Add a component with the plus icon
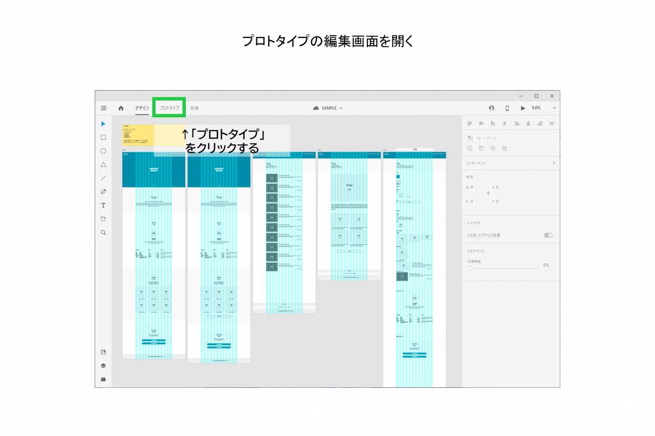This screenshot has width=655, height=436. click(554, 163)
